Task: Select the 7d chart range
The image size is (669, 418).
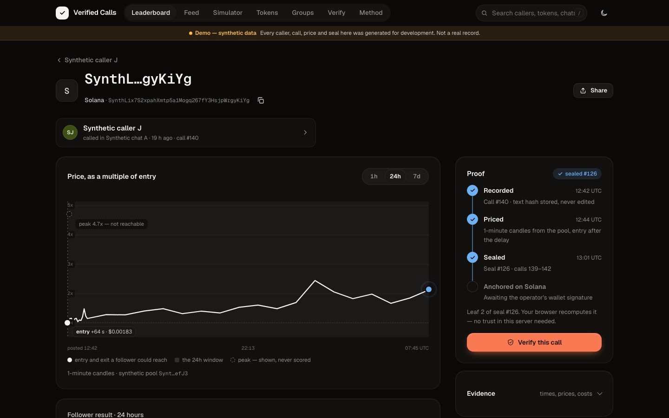Action: tap(417, 176)
